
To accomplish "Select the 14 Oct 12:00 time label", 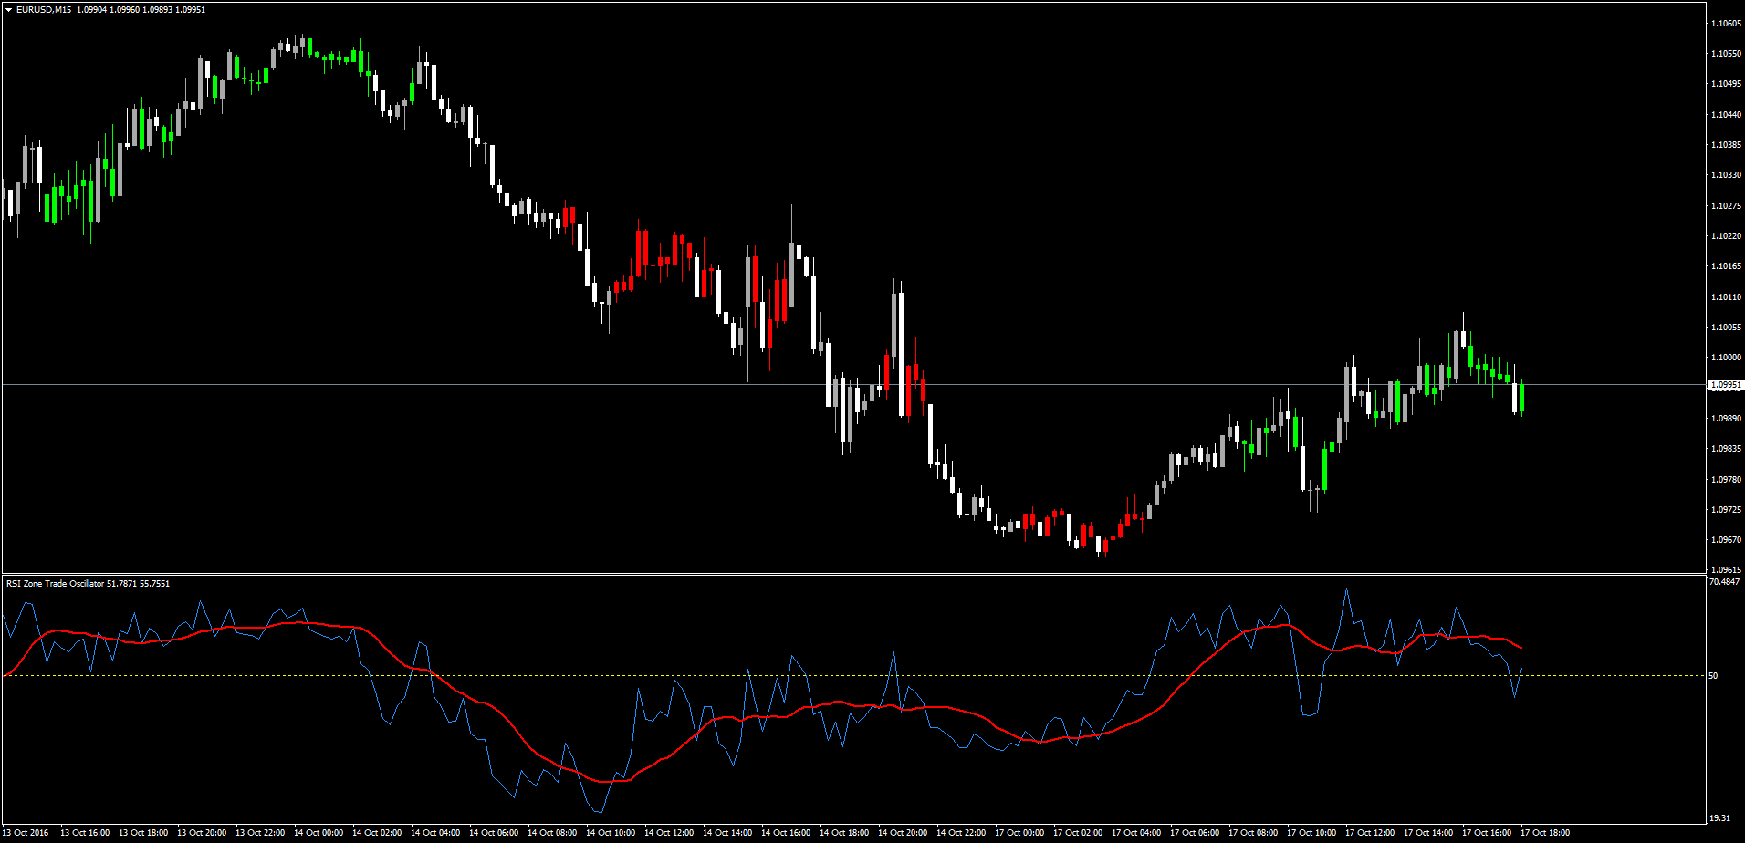I will (669, 832).
